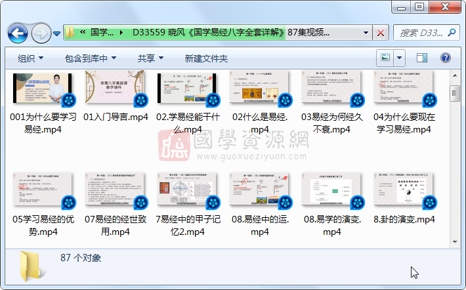Select video 05学习易经的优势.mp4 thumbnail
This screenshot has height=290, width=466.
tap(43, 190)
